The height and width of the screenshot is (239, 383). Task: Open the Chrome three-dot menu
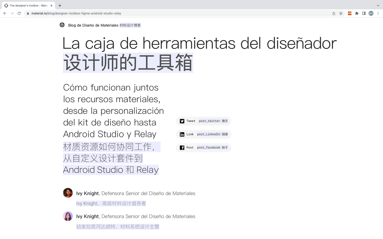tap(378, 13)
